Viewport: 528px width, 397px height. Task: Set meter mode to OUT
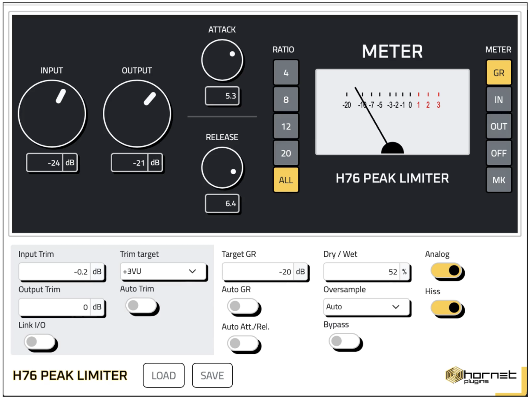499,127
